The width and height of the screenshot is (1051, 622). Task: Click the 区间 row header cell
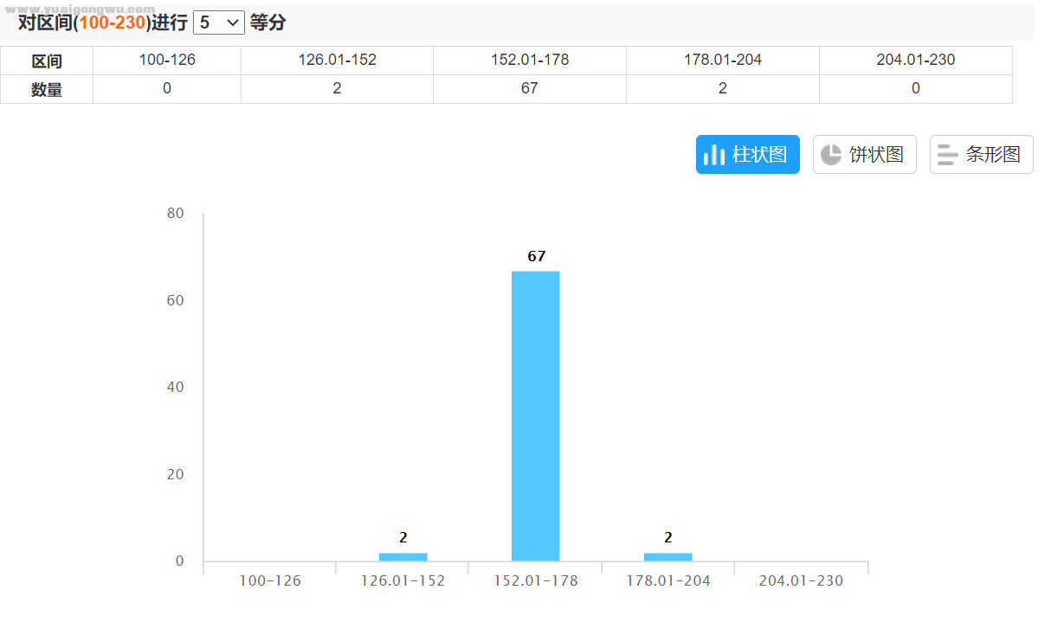click(47, 61)
